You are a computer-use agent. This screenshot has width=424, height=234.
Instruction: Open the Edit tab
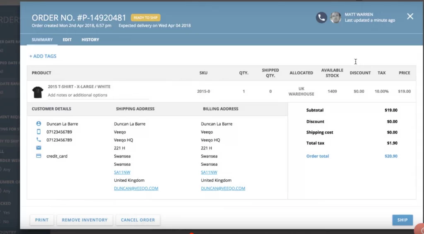click(67, 39)
